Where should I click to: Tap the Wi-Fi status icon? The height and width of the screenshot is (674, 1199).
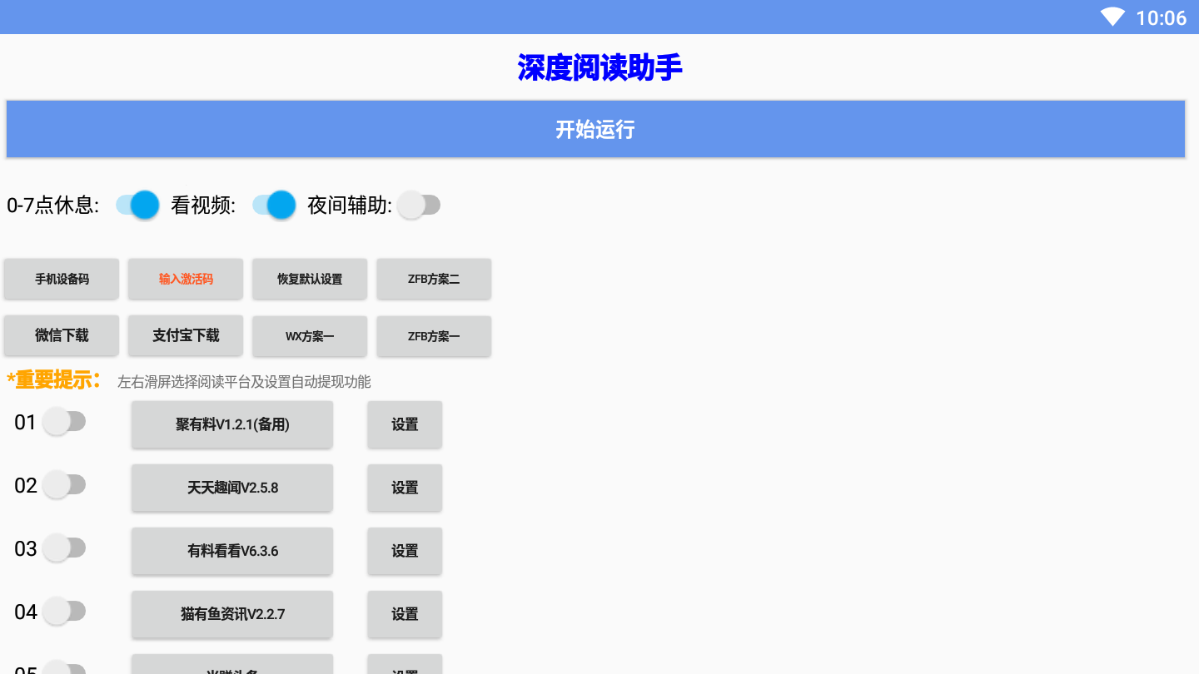point(1112,17)
